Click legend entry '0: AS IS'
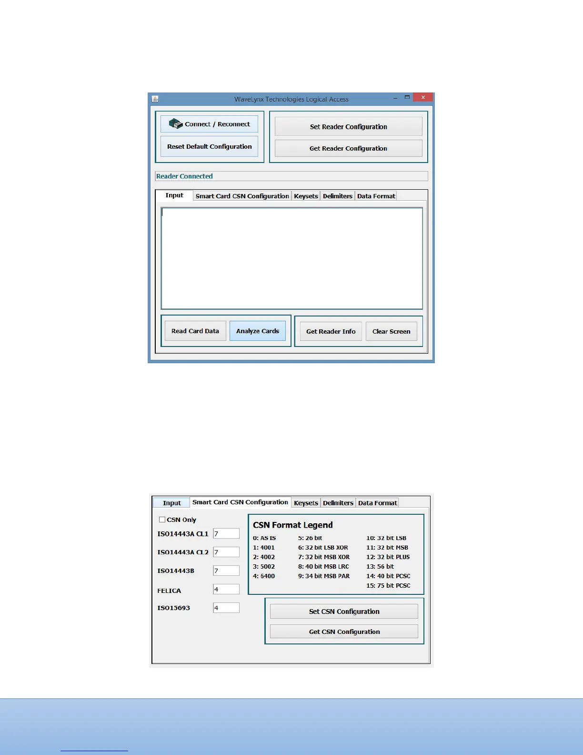The height and width of the screenshot is (755, 583). [x=264, y=538]
